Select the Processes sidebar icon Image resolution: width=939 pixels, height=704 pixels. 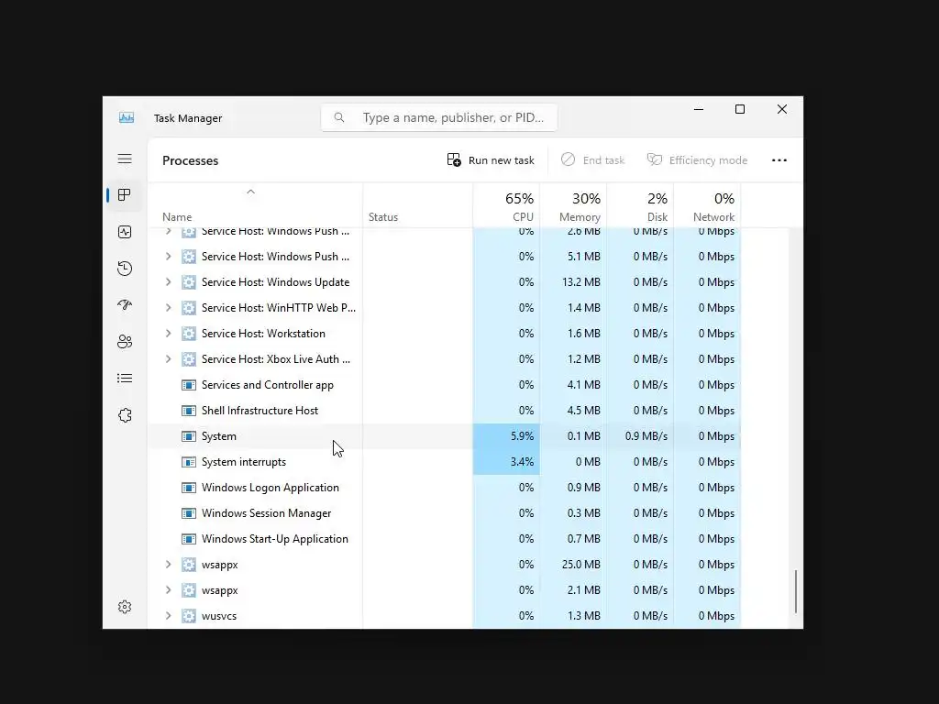coord(125,195)
